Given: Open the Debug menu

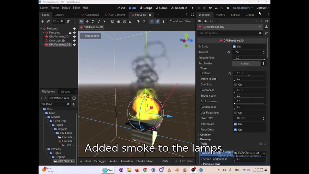Looking at the screenshot, I should 66,8.
